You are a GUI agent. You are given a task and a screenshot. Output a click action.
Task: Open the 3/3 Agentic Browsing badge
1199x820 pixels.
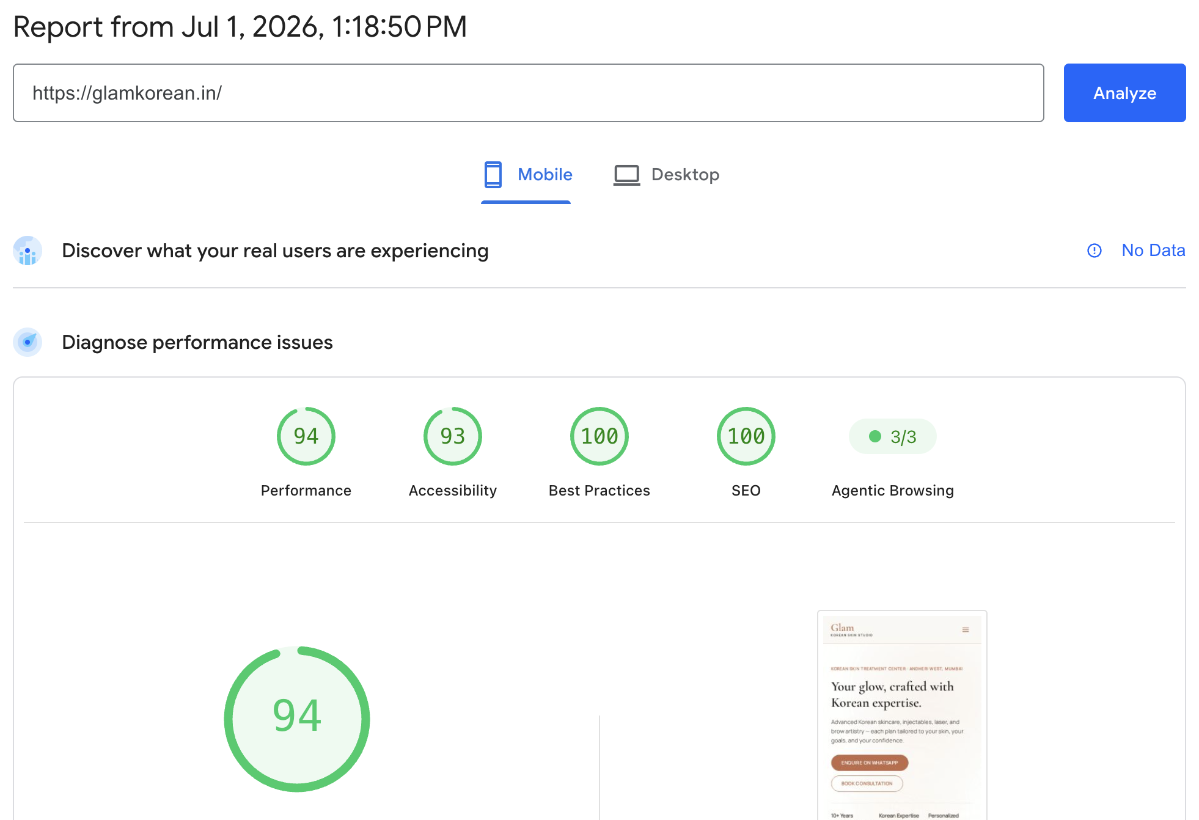click(x=893, y=436)
